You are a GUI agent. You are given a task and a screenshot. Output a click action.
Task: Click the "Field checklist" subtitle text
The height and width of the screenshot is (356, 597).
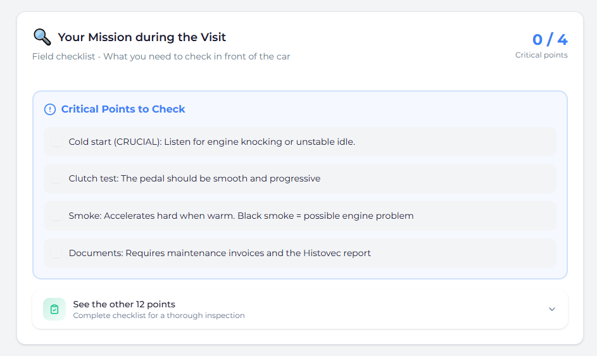[161, 56]
